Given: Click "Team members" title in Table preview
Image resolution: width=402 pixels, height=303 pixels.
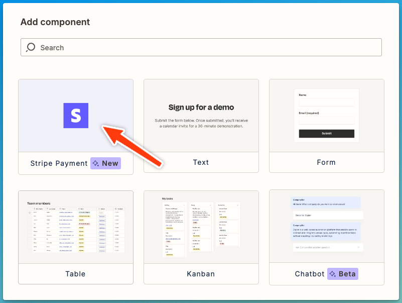Looking at the screenshot, I should 39,204.
